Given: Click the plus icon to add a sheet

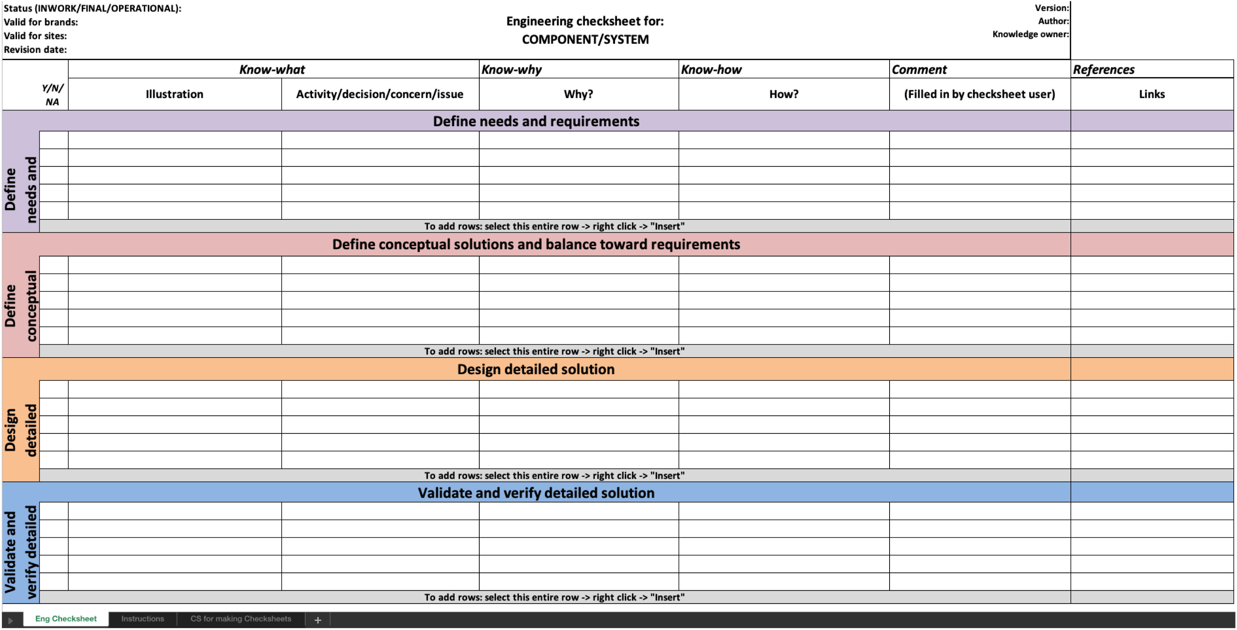Looking at the screenshot, I should pos(317,620).
